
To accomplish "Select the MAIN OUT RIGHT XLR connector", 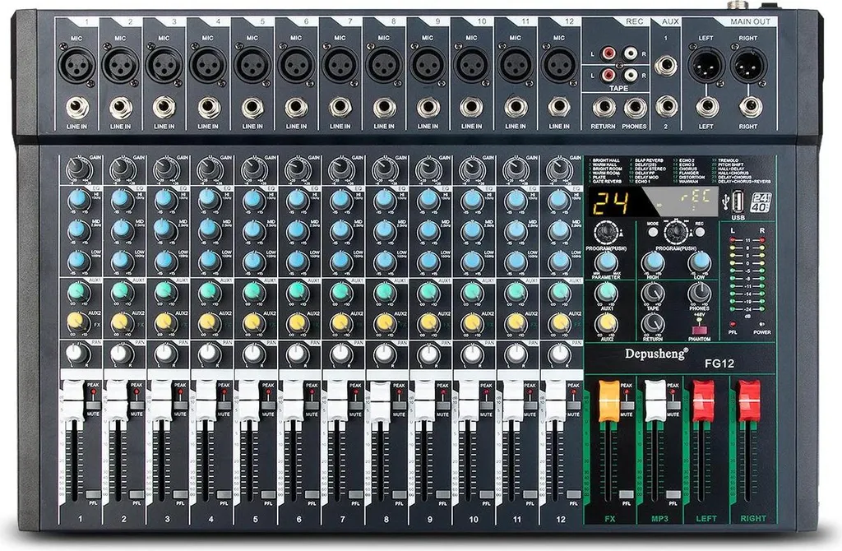I will click(x=749, y=66).
